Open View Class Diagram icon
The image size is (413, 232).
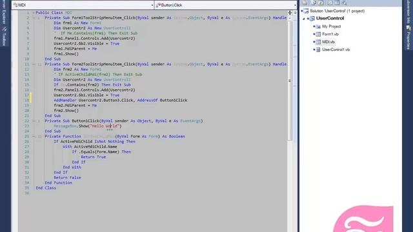pyautogui.click(x=344, y=3)
